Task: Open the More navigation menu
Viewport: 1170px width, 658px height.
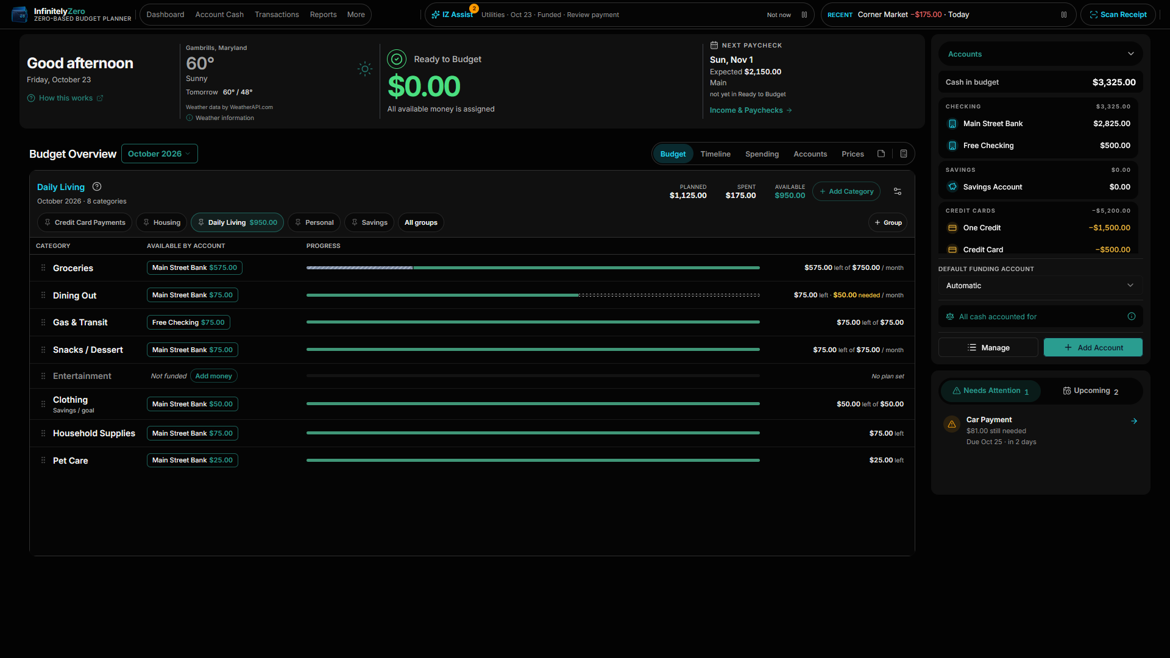Action: pyautogui.click(x=356, y=15)
